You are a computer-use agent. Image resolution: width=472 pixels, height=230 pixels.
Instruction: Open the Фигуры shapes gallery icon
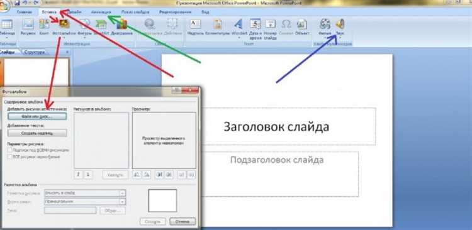[84, 25]
